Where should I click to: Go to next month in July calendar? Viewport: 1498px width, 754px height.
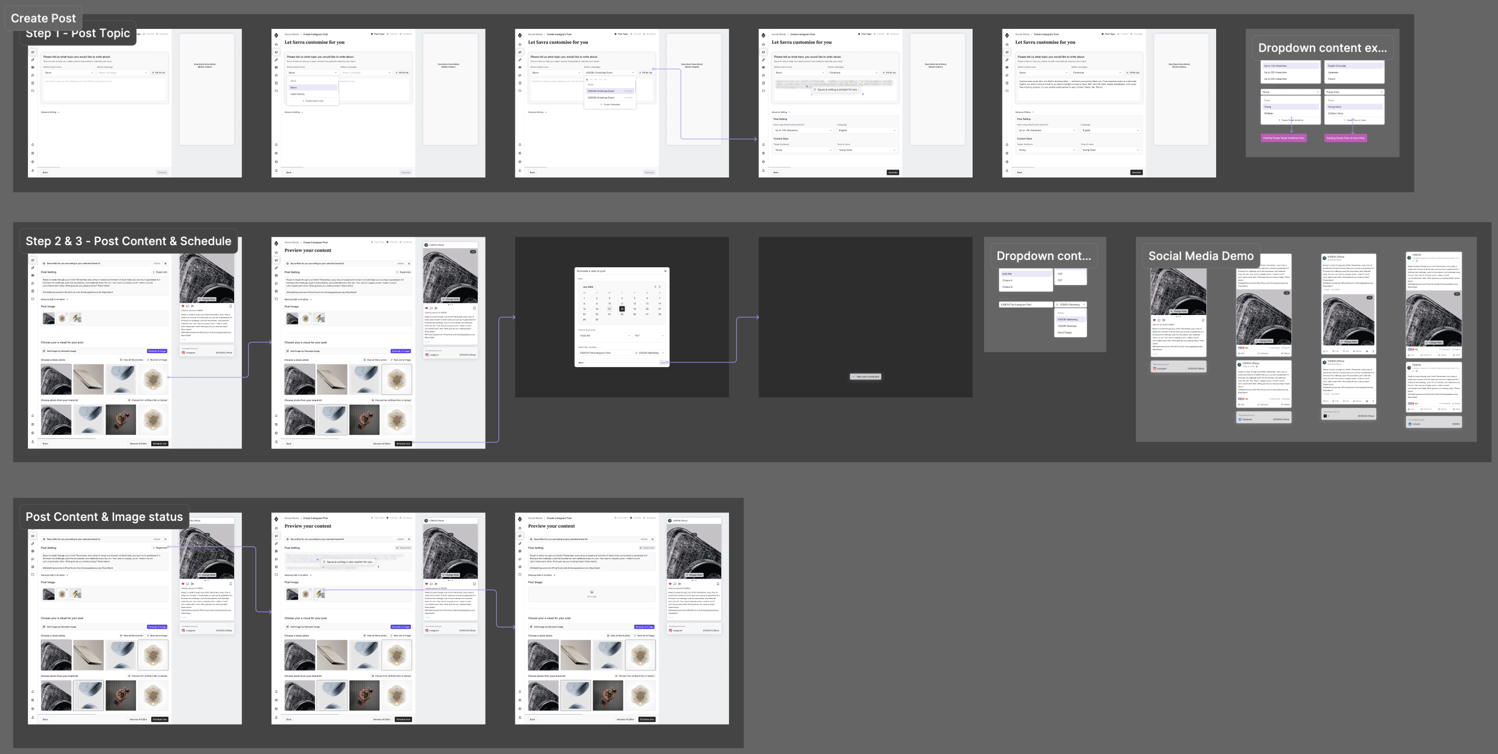(x=659, y=287)
